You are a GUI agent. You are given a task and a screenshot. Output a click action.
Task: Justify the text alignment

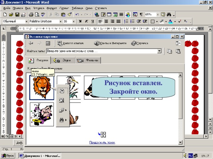118,21
